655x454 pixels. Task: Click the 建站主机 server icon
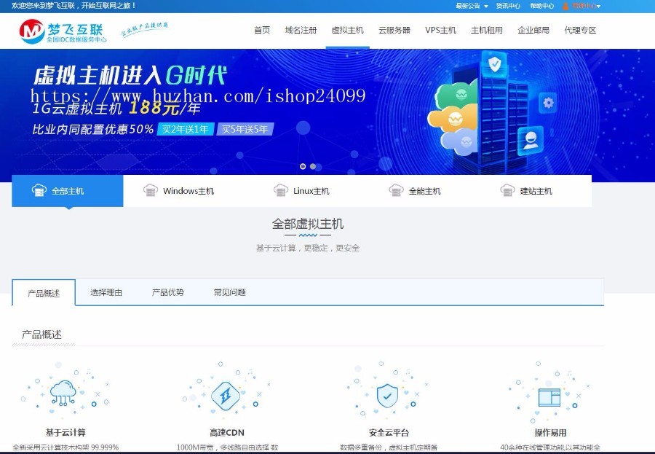[x=507, y=189]
